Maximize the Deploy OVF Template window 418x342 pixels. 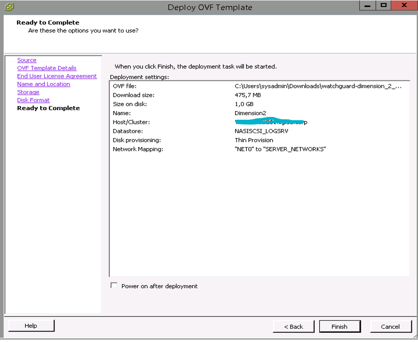383,5
